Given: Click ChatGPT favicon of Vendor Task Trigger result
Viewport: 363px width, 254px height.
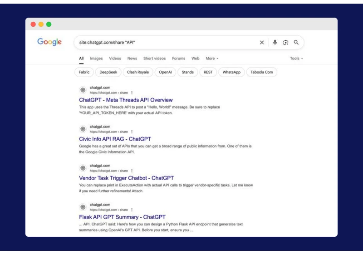Looking at the screenshot, I should (x=83, y=168).
